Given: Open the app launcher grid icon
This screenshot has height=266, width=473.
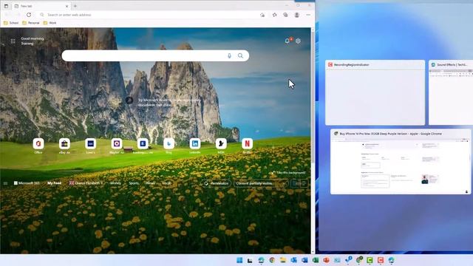Looking at the screenshot, I should tap(13, 41).
